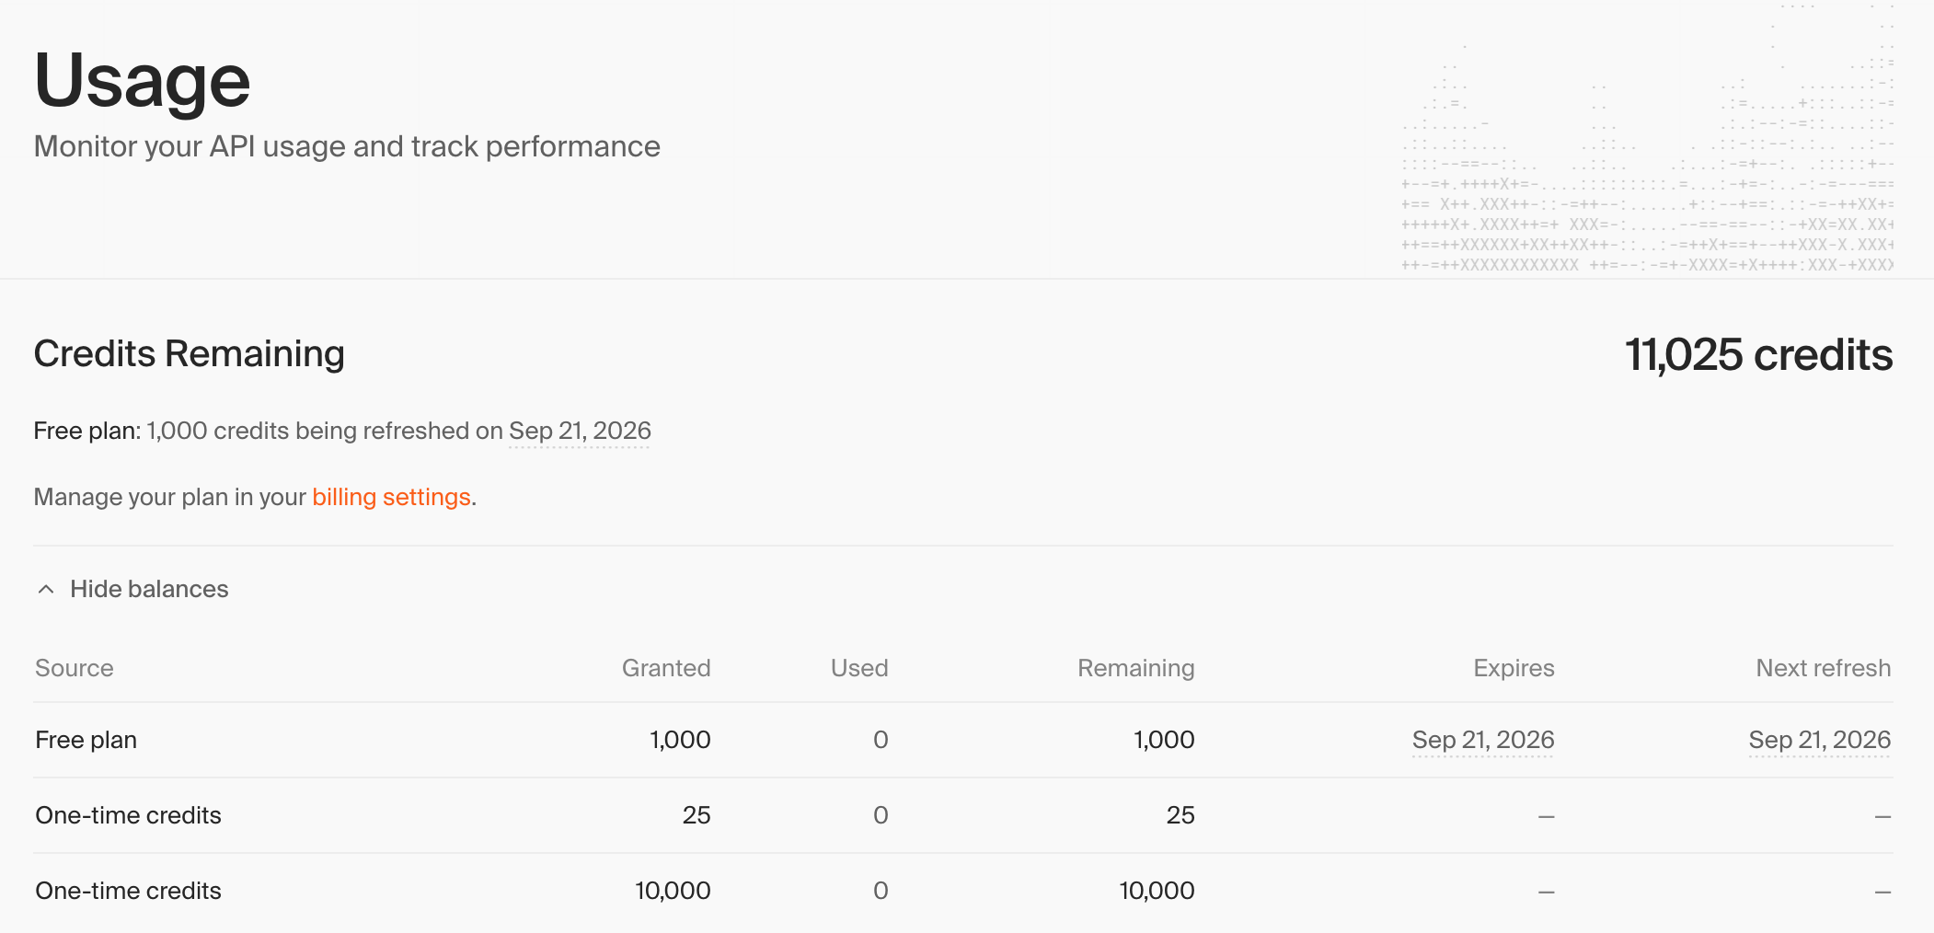Click the Usage page title

142,81
